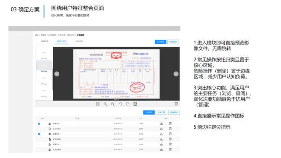Download the file in the third table row
281x158 pixels.
pyautogui.click(x=162, y=134)
